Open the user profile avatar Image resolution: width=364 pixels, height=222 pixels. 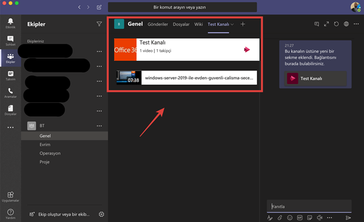[355, 7]
